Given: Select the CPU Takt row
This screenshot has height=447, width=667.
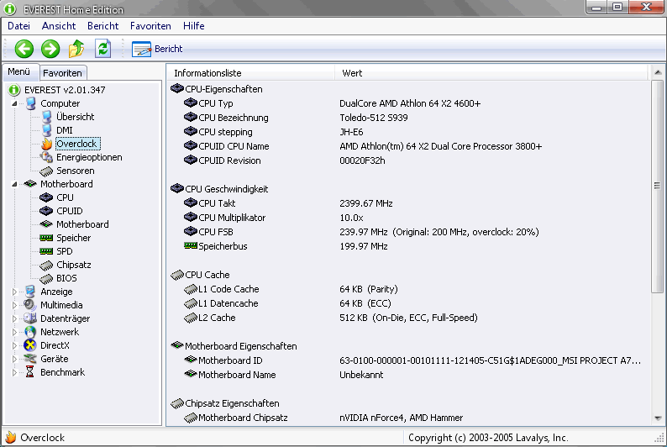Looking at the screenshot, I should 408,203.
